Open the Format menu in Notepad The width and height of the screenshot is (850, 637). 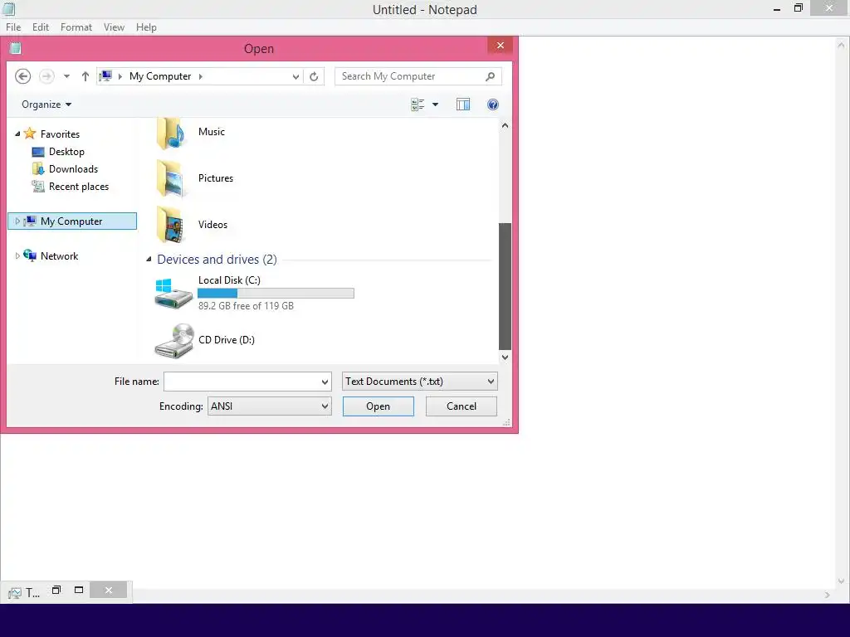click(x=76, y=27)
